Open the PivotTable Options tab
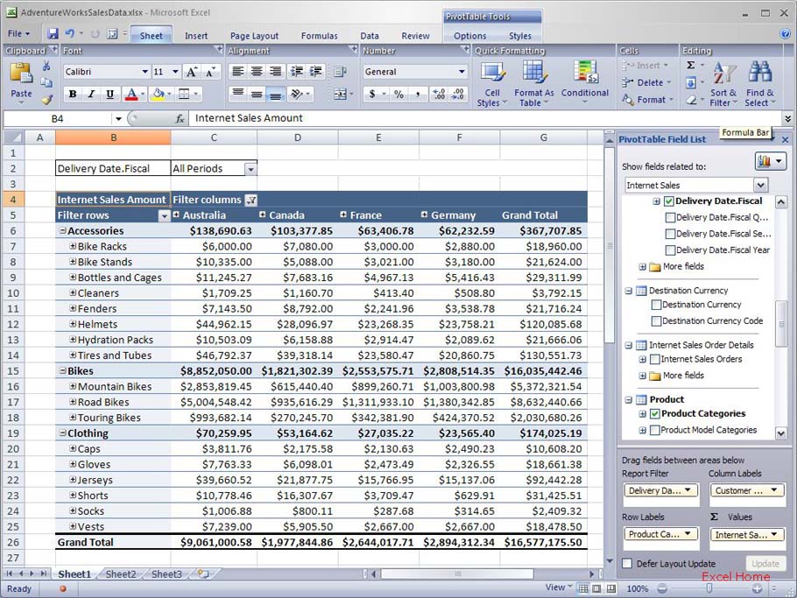Screen dimensions: 797x598 [x=470, y=36]
